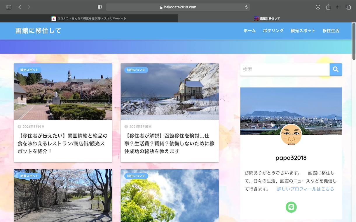Open the monastery garden article thumbnail

(x=63, y=92)
